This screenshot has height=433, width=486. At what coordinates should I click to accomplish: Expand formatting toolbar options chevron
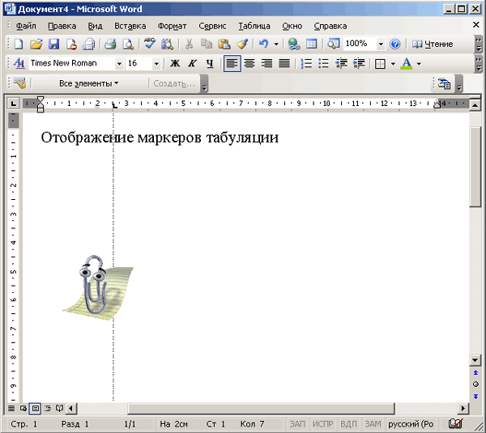coord(480,64)
